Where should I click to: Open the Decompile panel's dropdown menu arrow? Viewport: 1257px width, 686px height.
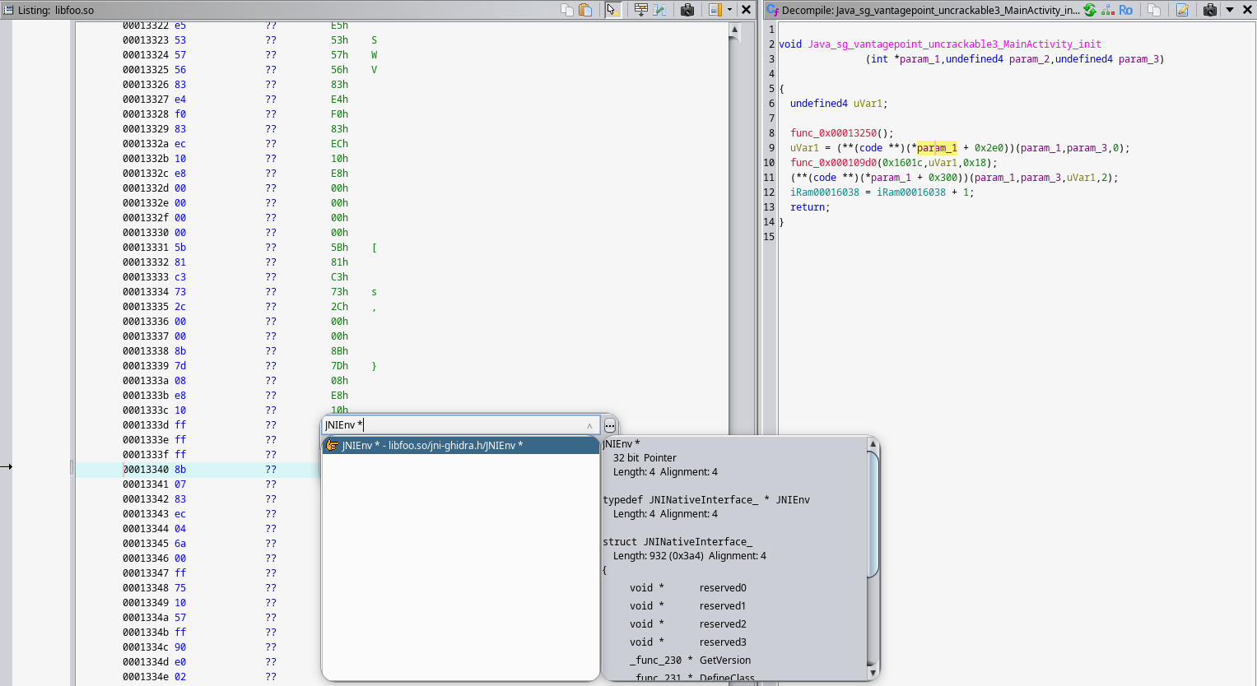[1230, 10]
